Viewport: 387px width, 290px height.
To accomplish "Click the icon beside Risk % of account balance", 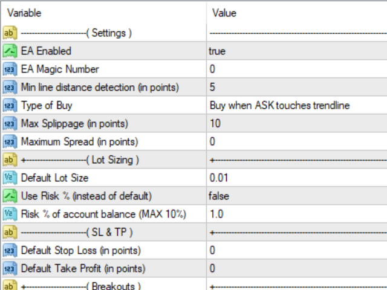I will point(10,214).
